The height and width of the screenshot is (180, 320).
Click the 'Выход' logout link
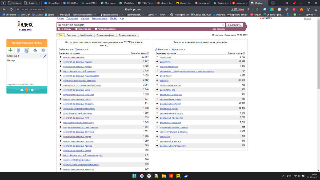click(307, 19)
